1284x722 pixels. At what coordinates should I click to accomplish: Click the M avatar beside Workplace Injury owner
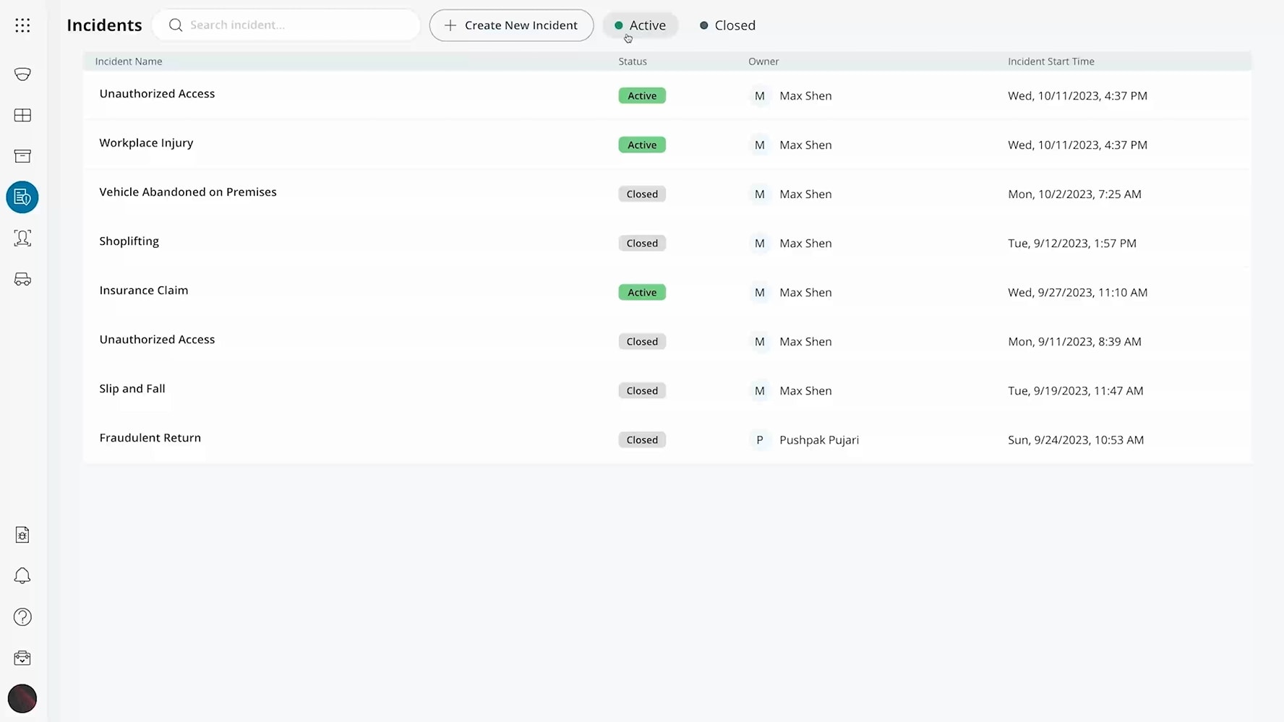[x=759, y=145]
